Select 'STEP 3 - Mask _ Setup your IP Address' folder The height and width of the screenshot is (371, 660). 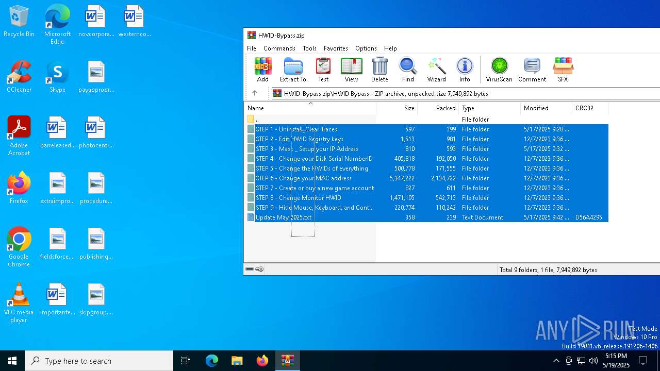[426, 149]
